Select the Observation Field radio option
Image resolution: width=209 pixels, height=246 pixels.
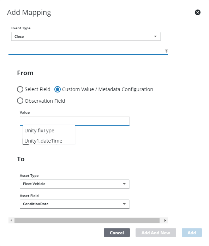click(20, 101)
